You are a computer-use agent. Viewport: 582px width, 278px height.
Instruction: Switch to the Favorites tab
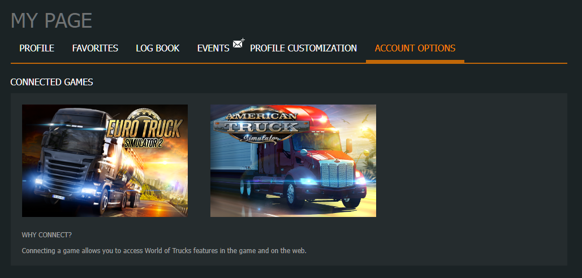[x=95, y=48]
